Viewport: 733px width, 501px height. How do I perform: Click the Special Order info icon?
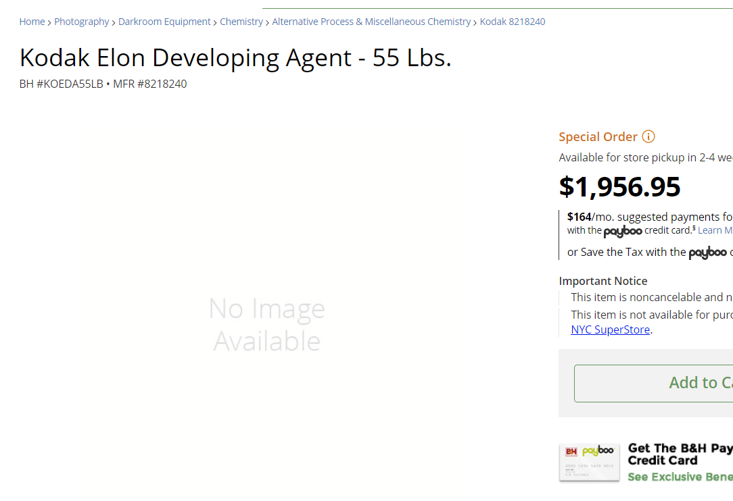click(648, 137)
